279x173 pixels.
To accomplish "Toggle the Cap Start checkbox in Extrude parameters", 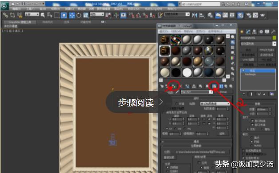I will point(252,121).
